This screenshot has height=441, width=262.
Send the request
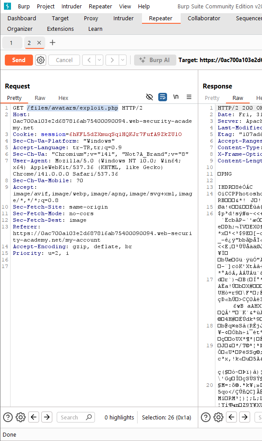click(x=19, y=60)
